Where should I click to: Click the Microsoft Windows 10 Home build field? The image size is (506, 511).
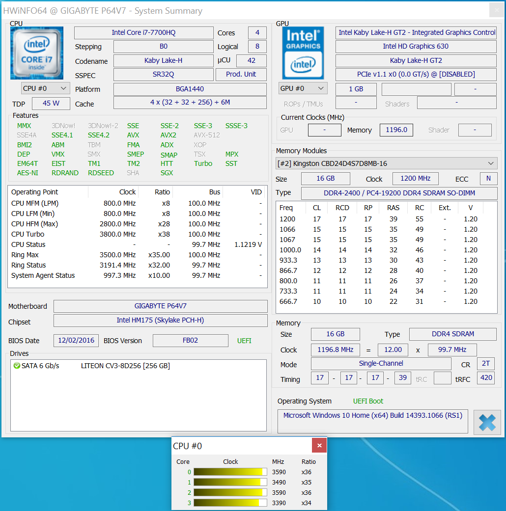(x=372, y=421)
